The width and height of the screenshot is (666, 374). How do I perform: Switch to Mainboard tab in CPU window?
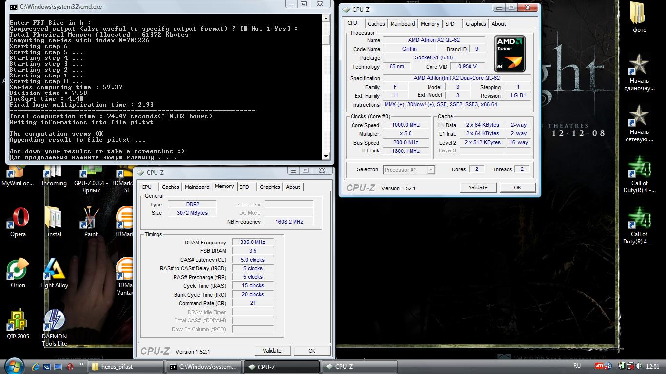click(403, 24)
